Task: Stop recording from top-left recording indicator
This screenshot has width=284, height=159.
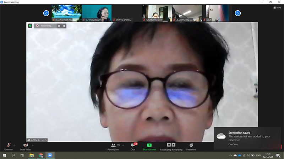Action: 64,26
